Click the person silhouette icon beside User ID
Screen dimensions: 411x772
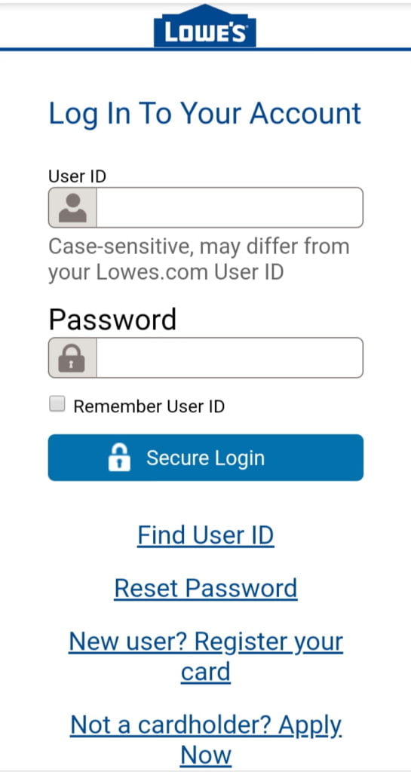[72, 207]
